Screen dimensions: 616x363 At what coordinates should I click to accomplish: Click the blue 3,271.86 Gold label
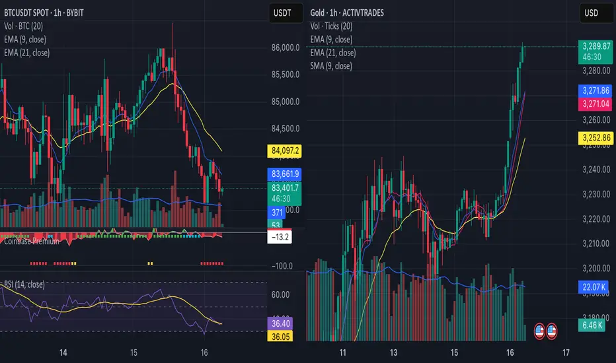coord(596,90)
